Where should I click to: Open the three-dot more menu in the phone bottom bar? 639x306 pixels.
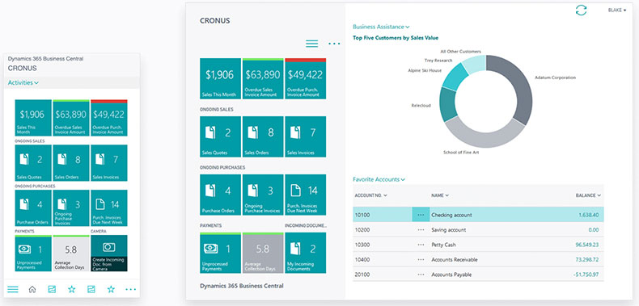131,289
